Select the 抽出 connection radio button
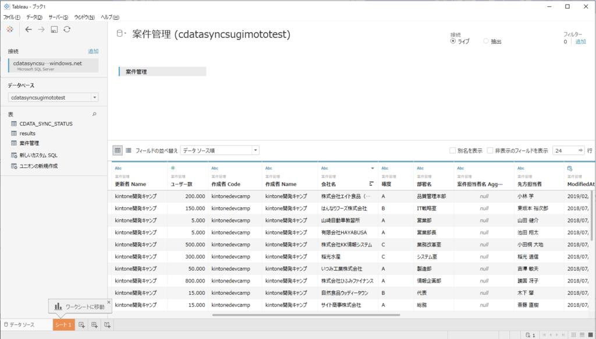Viewport: 596px width, 339px height. 486,41
